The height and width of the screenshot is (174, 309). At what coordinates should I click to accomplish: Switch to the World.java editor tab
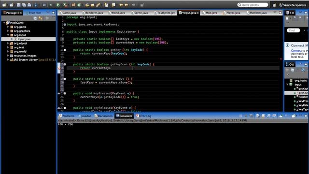point(116,13)
